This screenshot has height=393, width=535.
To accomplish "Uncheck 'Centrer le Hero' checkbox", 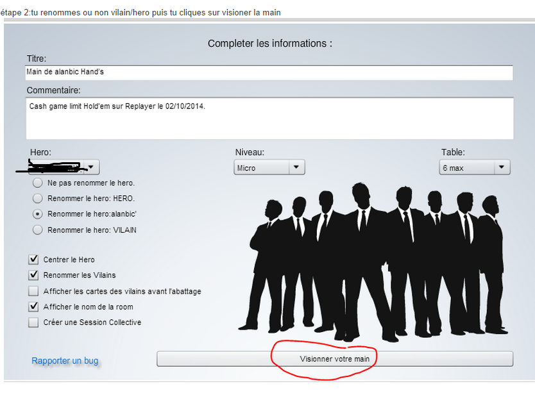I will coord(33,260).
